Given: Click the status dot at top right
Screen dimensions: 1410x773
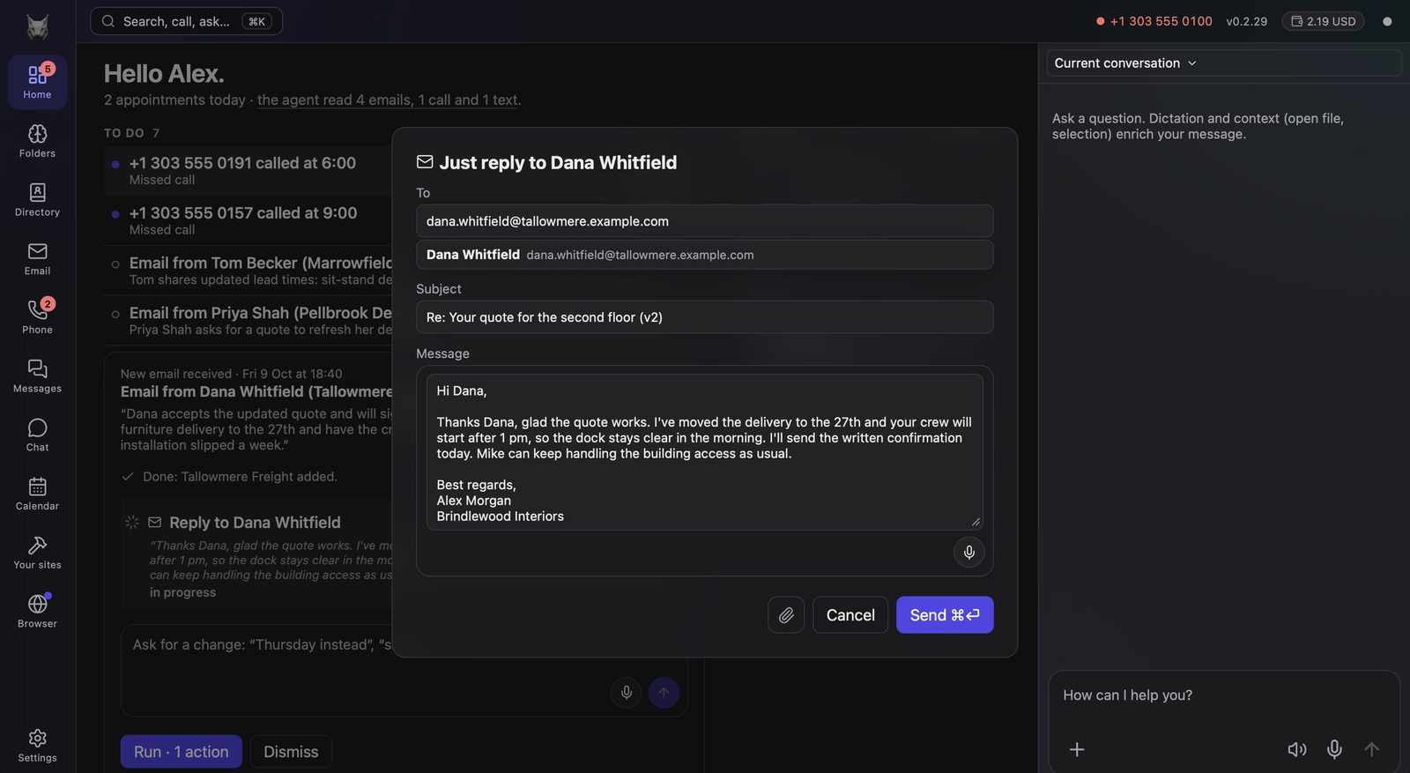Looking at the screenshot, I should 1387,21.
